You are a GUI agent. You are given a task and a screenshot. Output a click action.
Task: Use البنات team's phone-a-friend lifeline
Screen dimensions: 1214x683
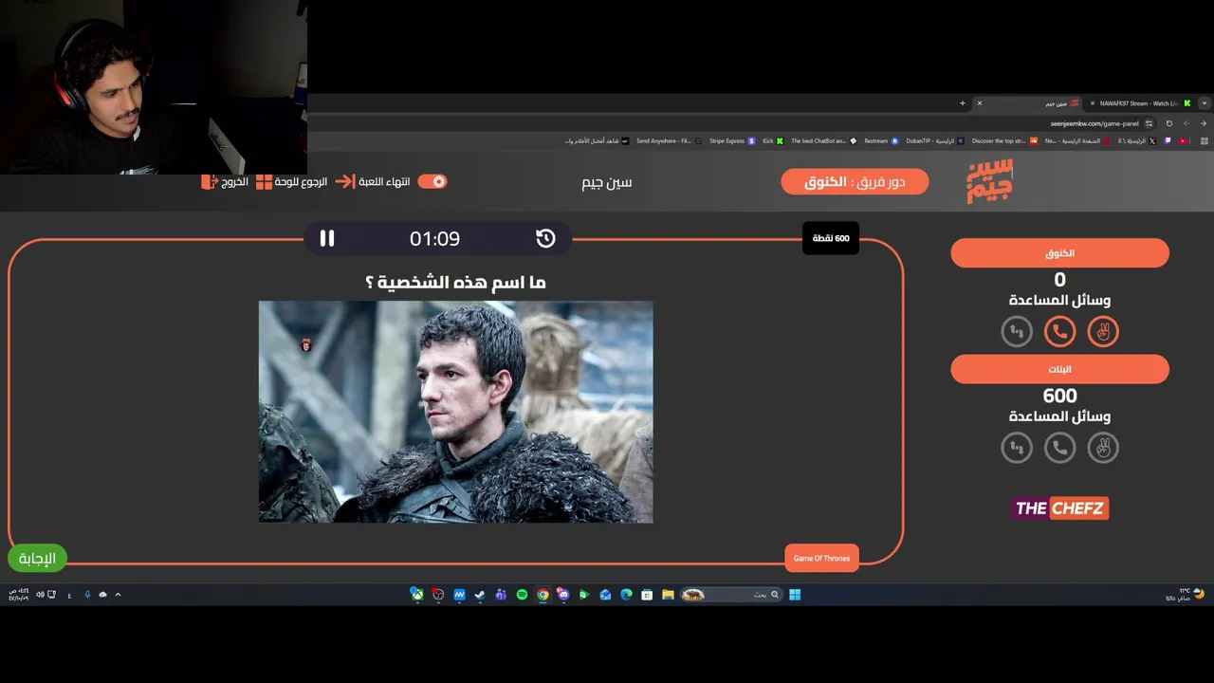[x=1059, y=447]
